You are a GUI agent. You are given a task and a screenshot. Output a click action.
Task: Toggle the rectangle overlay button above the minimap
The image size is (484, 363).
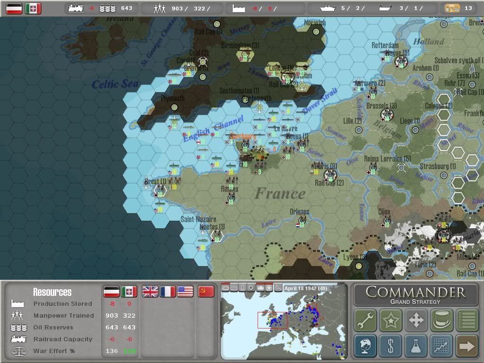[242, 288]
